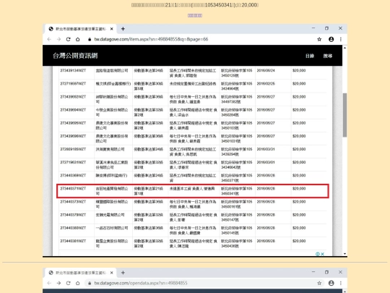Click the date cell 2016/03/01
This screenshot has width=390, height=293.
pos(266,163)
